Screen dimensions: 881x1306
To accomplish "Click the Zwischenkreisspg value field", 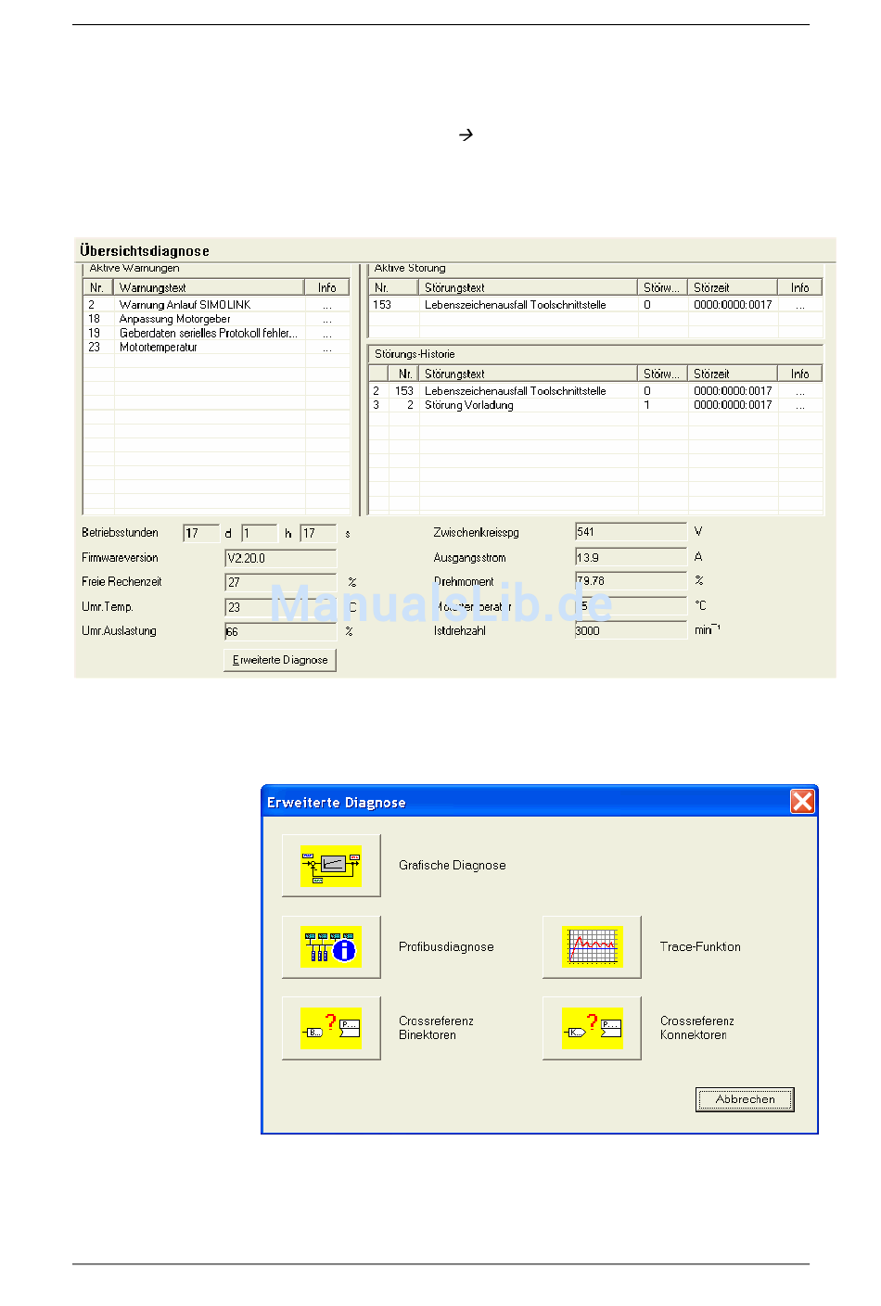I will 631,532.
